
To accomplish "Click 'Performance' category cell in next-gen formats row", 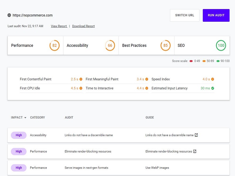I will [x=38, y=167].
